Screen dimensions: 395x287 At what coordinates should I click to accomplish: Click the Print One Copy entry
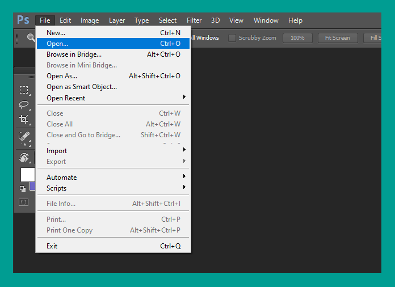point(114,230)
